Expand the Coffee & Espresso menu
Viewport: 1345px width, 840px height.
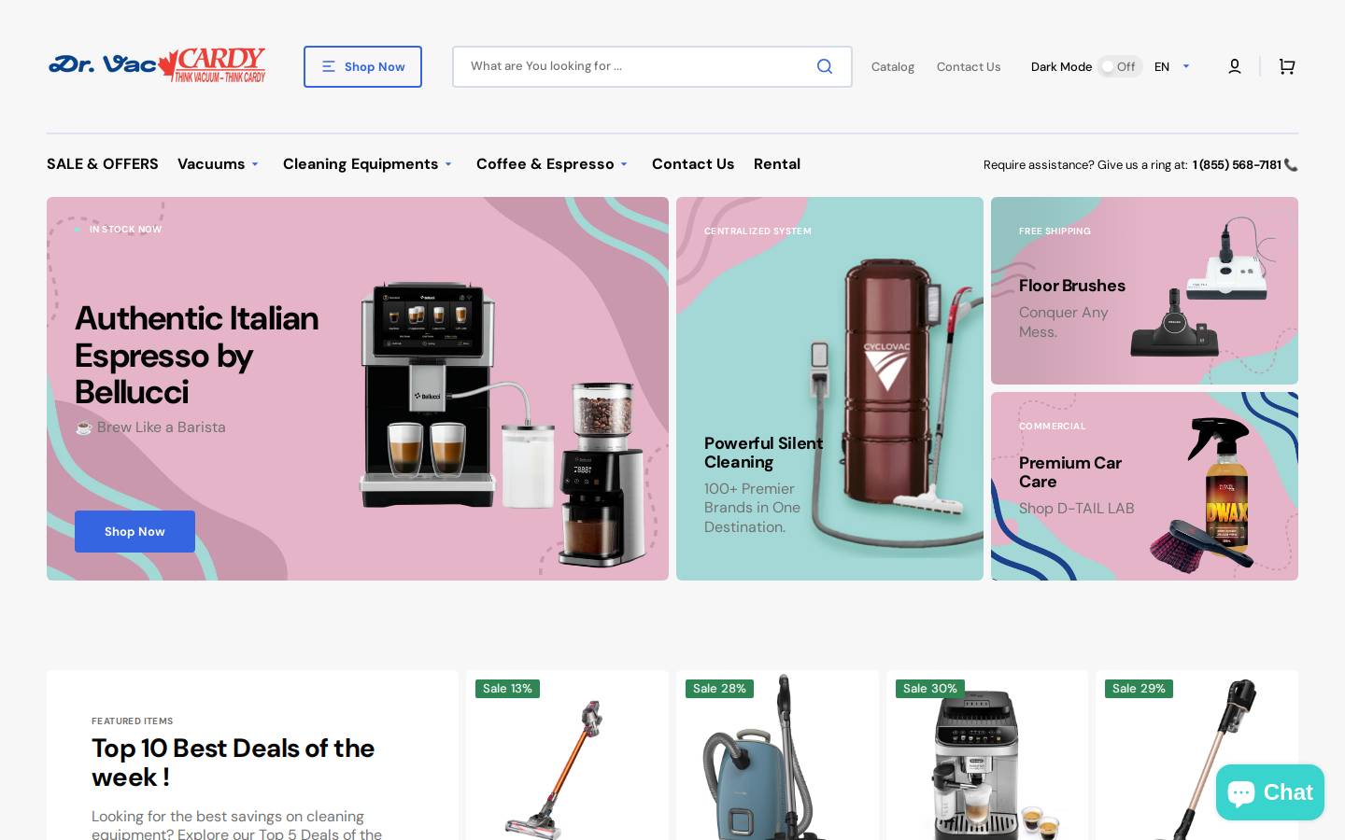pyautogui.click(x=552, y=164)
